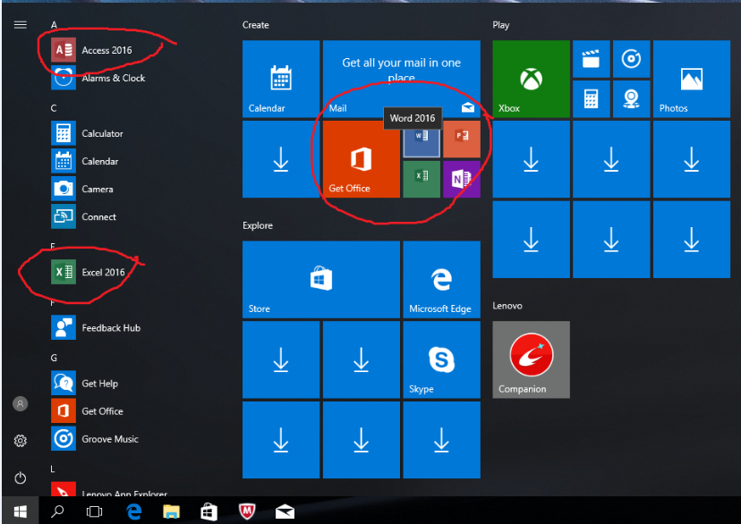Expand the Start menu hamburger

coord(21,24)
